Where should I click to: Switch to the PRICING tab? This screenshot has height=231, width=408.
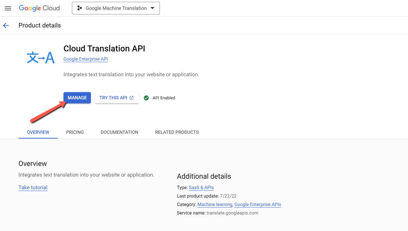[75, 132]
